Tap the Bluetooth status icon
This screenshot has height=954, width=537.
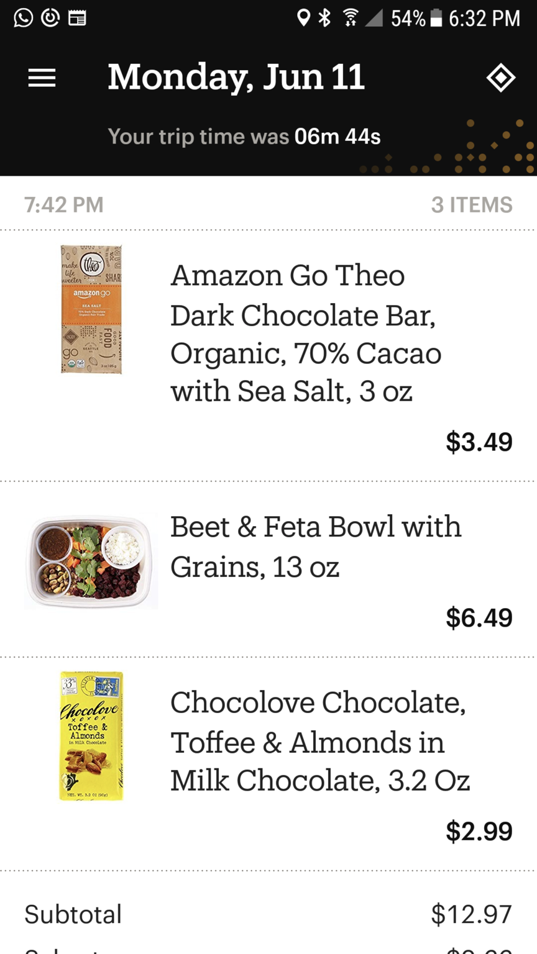[324, 18]
